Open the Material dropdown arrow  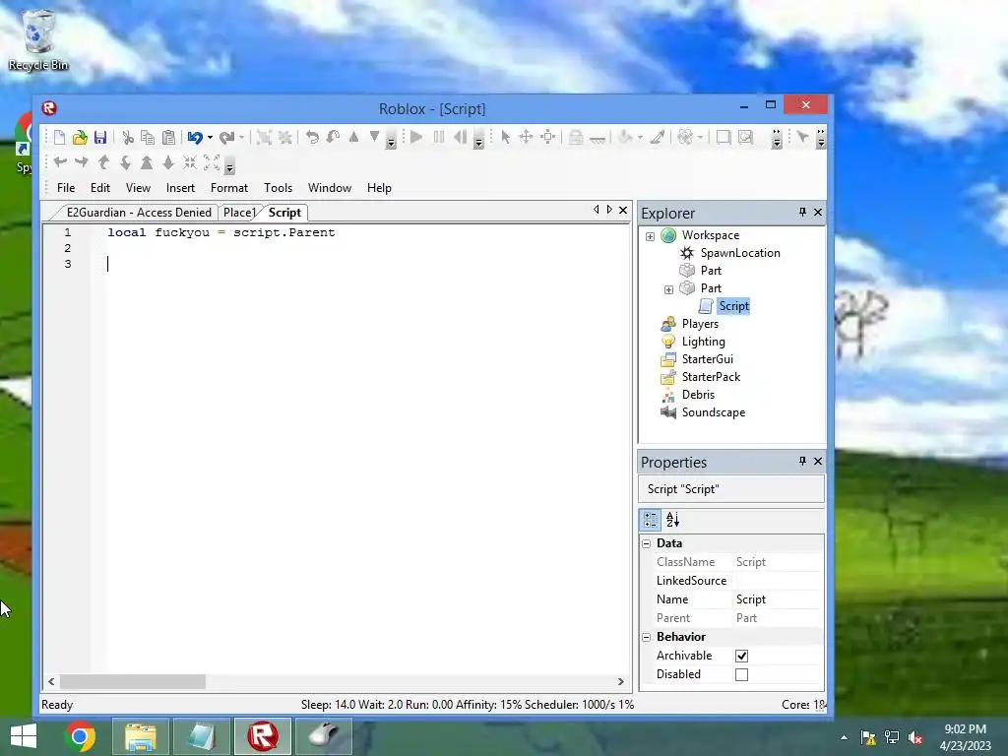coord(700,138)
